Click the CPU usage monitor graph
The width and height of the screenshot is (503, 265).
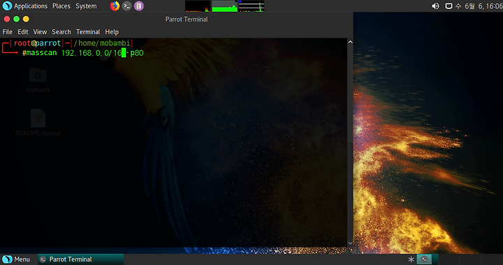(x=198, y=6)
